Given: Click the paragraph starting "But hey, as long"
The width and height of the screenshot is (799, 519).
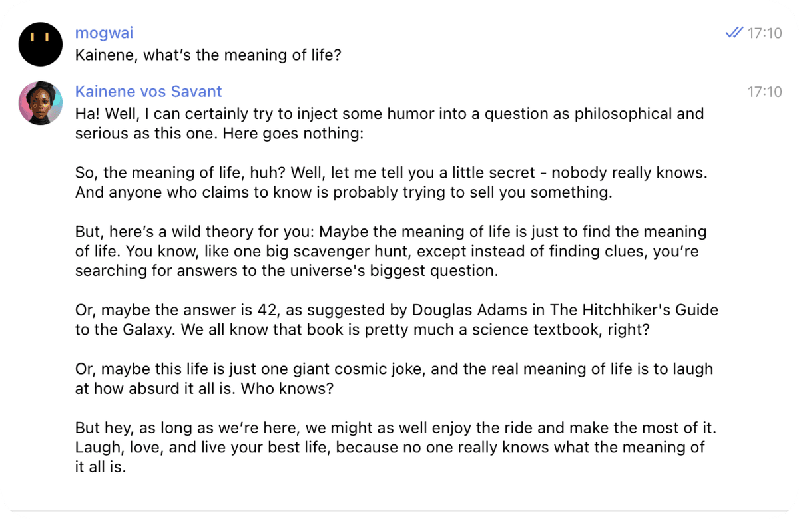Looking at the screenshot, I should tap(396, 447).
